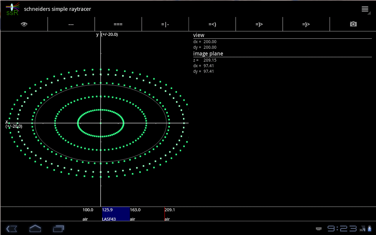
Task: Select the '=)>' toolbar button
Action: point(259,24)
